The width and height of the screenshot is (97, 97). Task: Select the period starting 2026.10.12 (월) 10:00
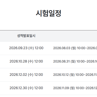(75, 75)
